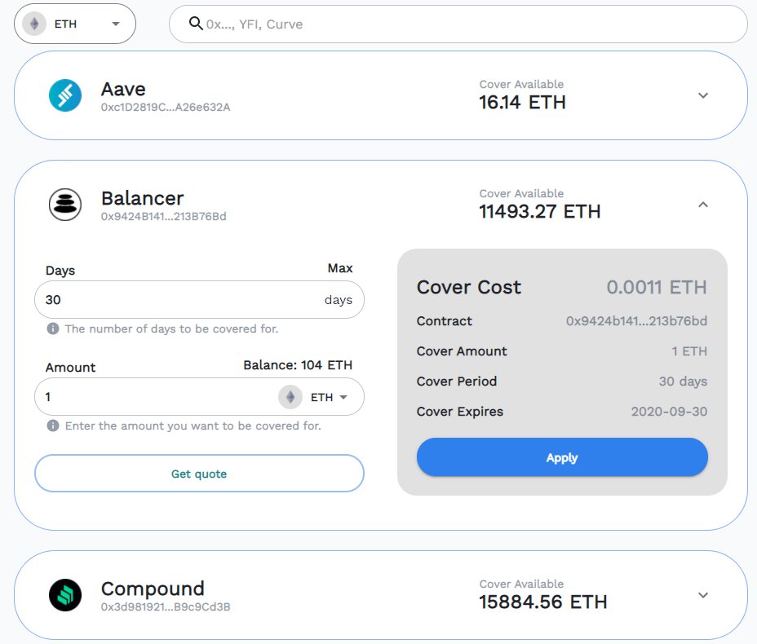Edit the Amount input showing 1
757x644 pixels.
(199, 396)
